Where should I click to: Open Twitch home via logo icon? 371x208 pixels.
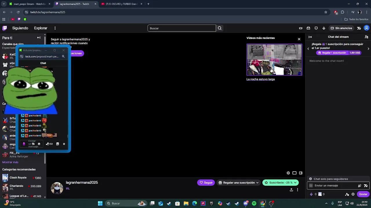5,28
